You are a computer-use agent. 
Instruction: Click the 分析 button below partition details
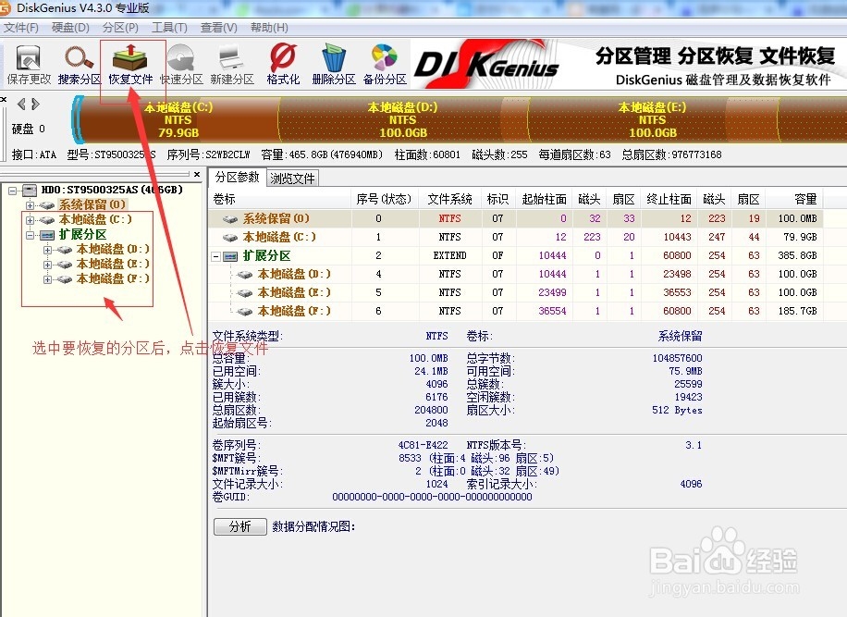(239, 526)
